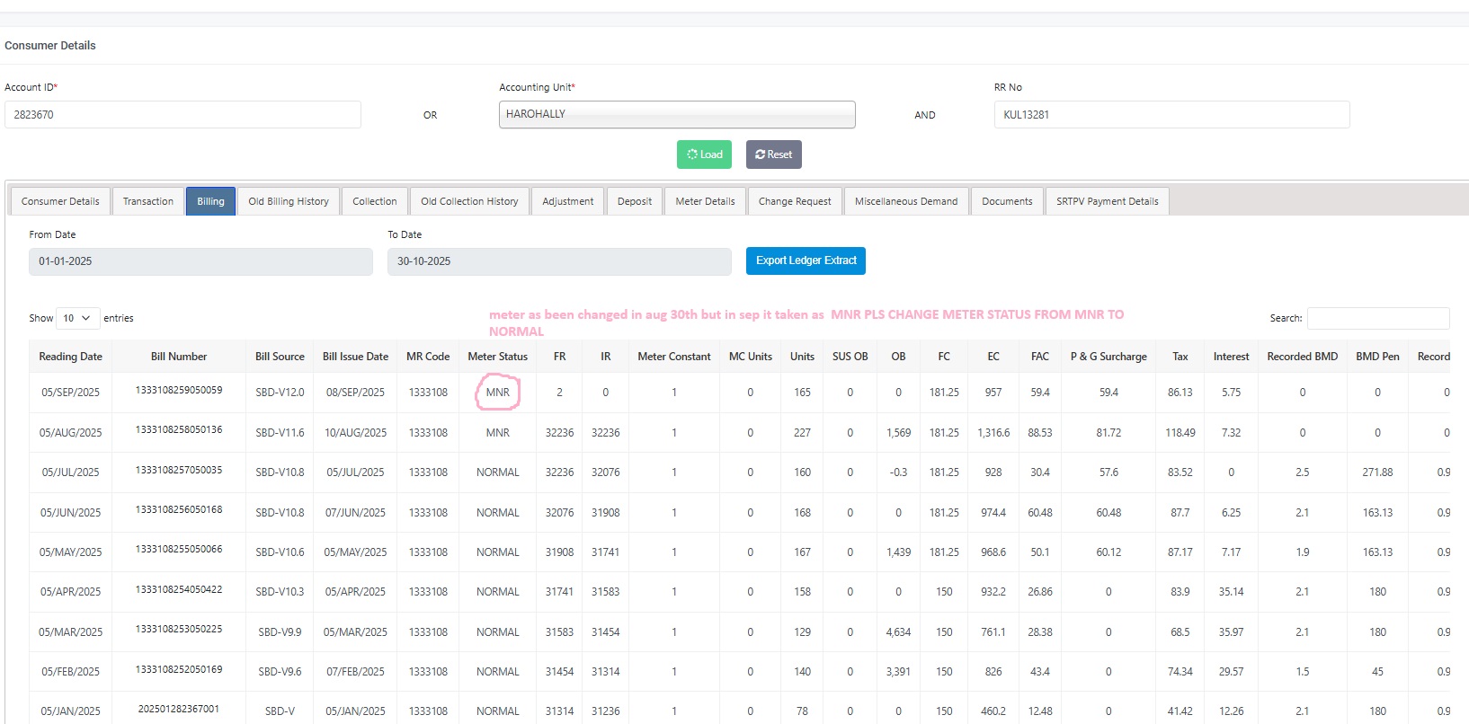Open the entries per page dropdown

[77, 318]
